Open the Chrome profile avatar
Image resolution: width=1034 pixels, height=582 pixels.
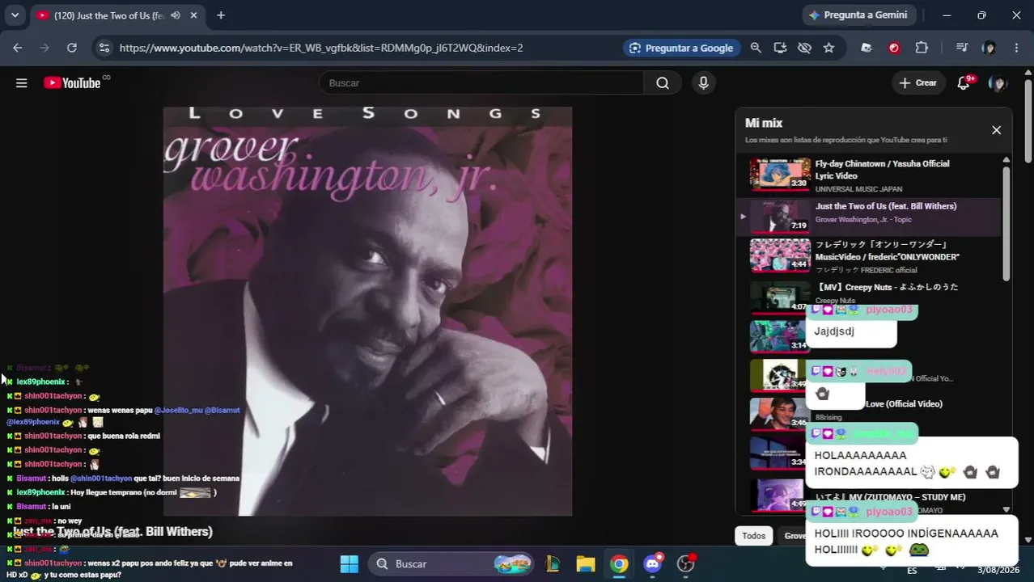(x=989, y=48)
